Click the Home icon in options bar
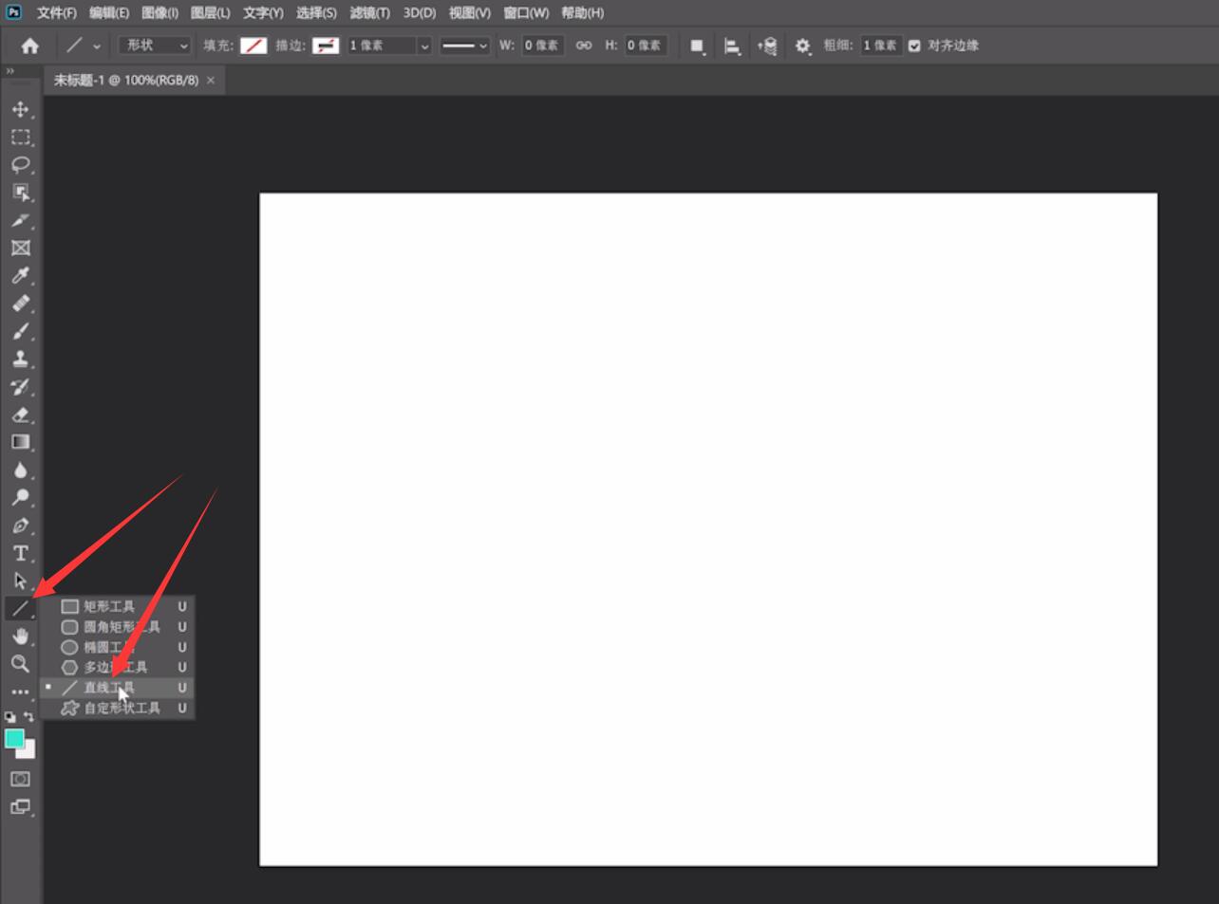The image size is (1219, 904). [x=29, y=46]
